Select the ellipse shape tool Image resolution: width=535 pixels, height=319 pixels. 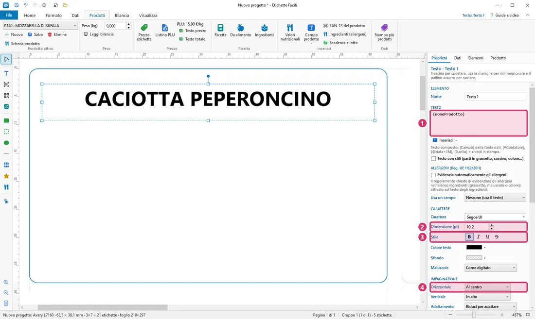(x=6, y=143)
